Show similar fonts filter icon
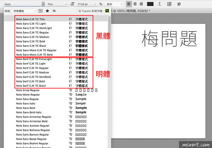The width and height of the screenshot is (212, 148). [54, 11]
